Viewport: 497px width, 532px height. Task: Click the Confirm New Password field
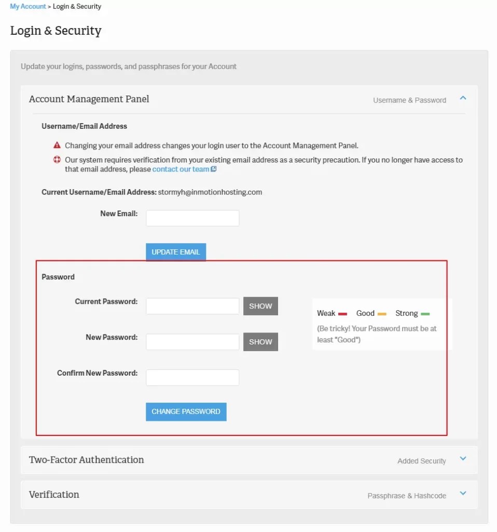coord(192,377)
